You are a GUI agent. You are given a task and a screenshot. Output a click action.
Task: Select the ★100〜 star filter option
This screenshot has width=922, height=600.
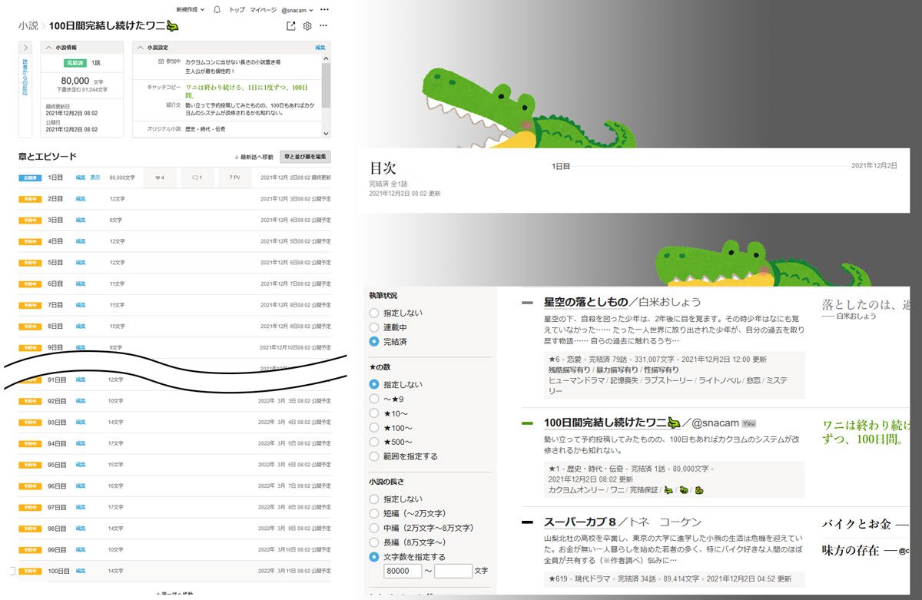(374, 427)
